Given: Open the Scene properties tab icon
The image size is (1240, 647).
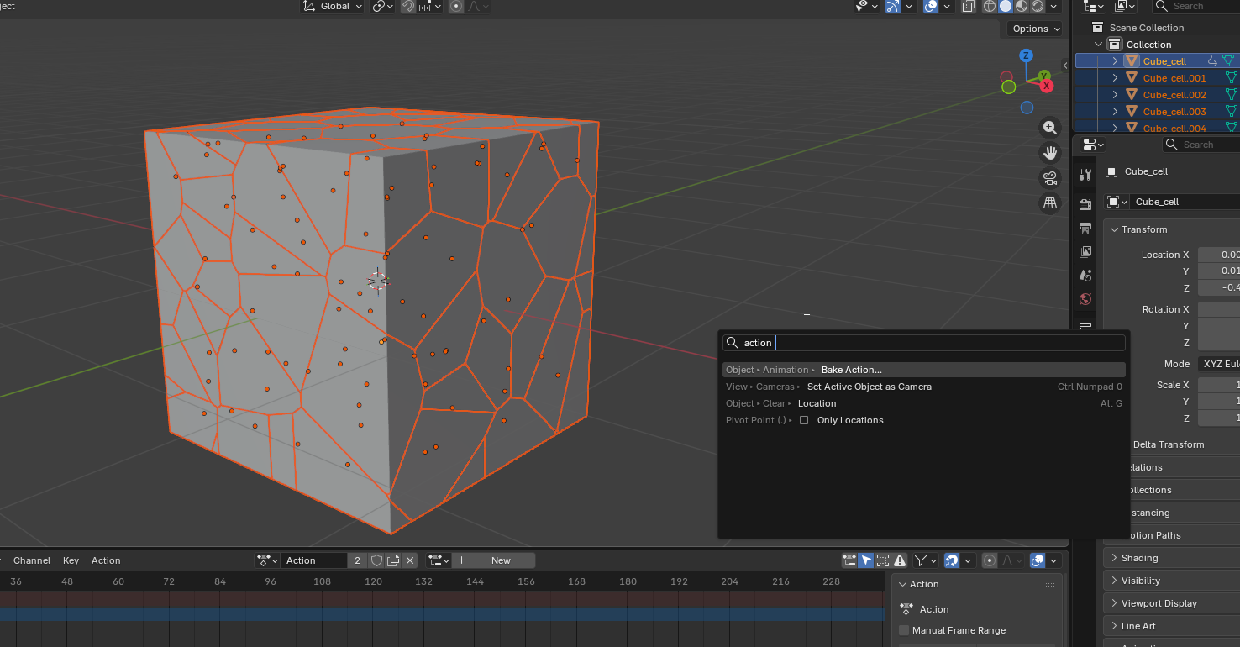Looking at the screenshot, I should 1085,276.
